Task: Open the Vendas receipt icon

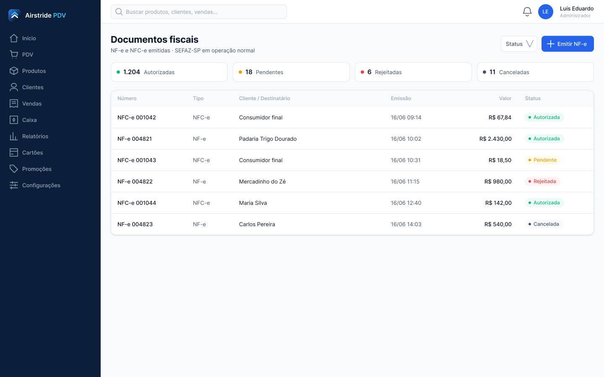Action: coord(14,103)
